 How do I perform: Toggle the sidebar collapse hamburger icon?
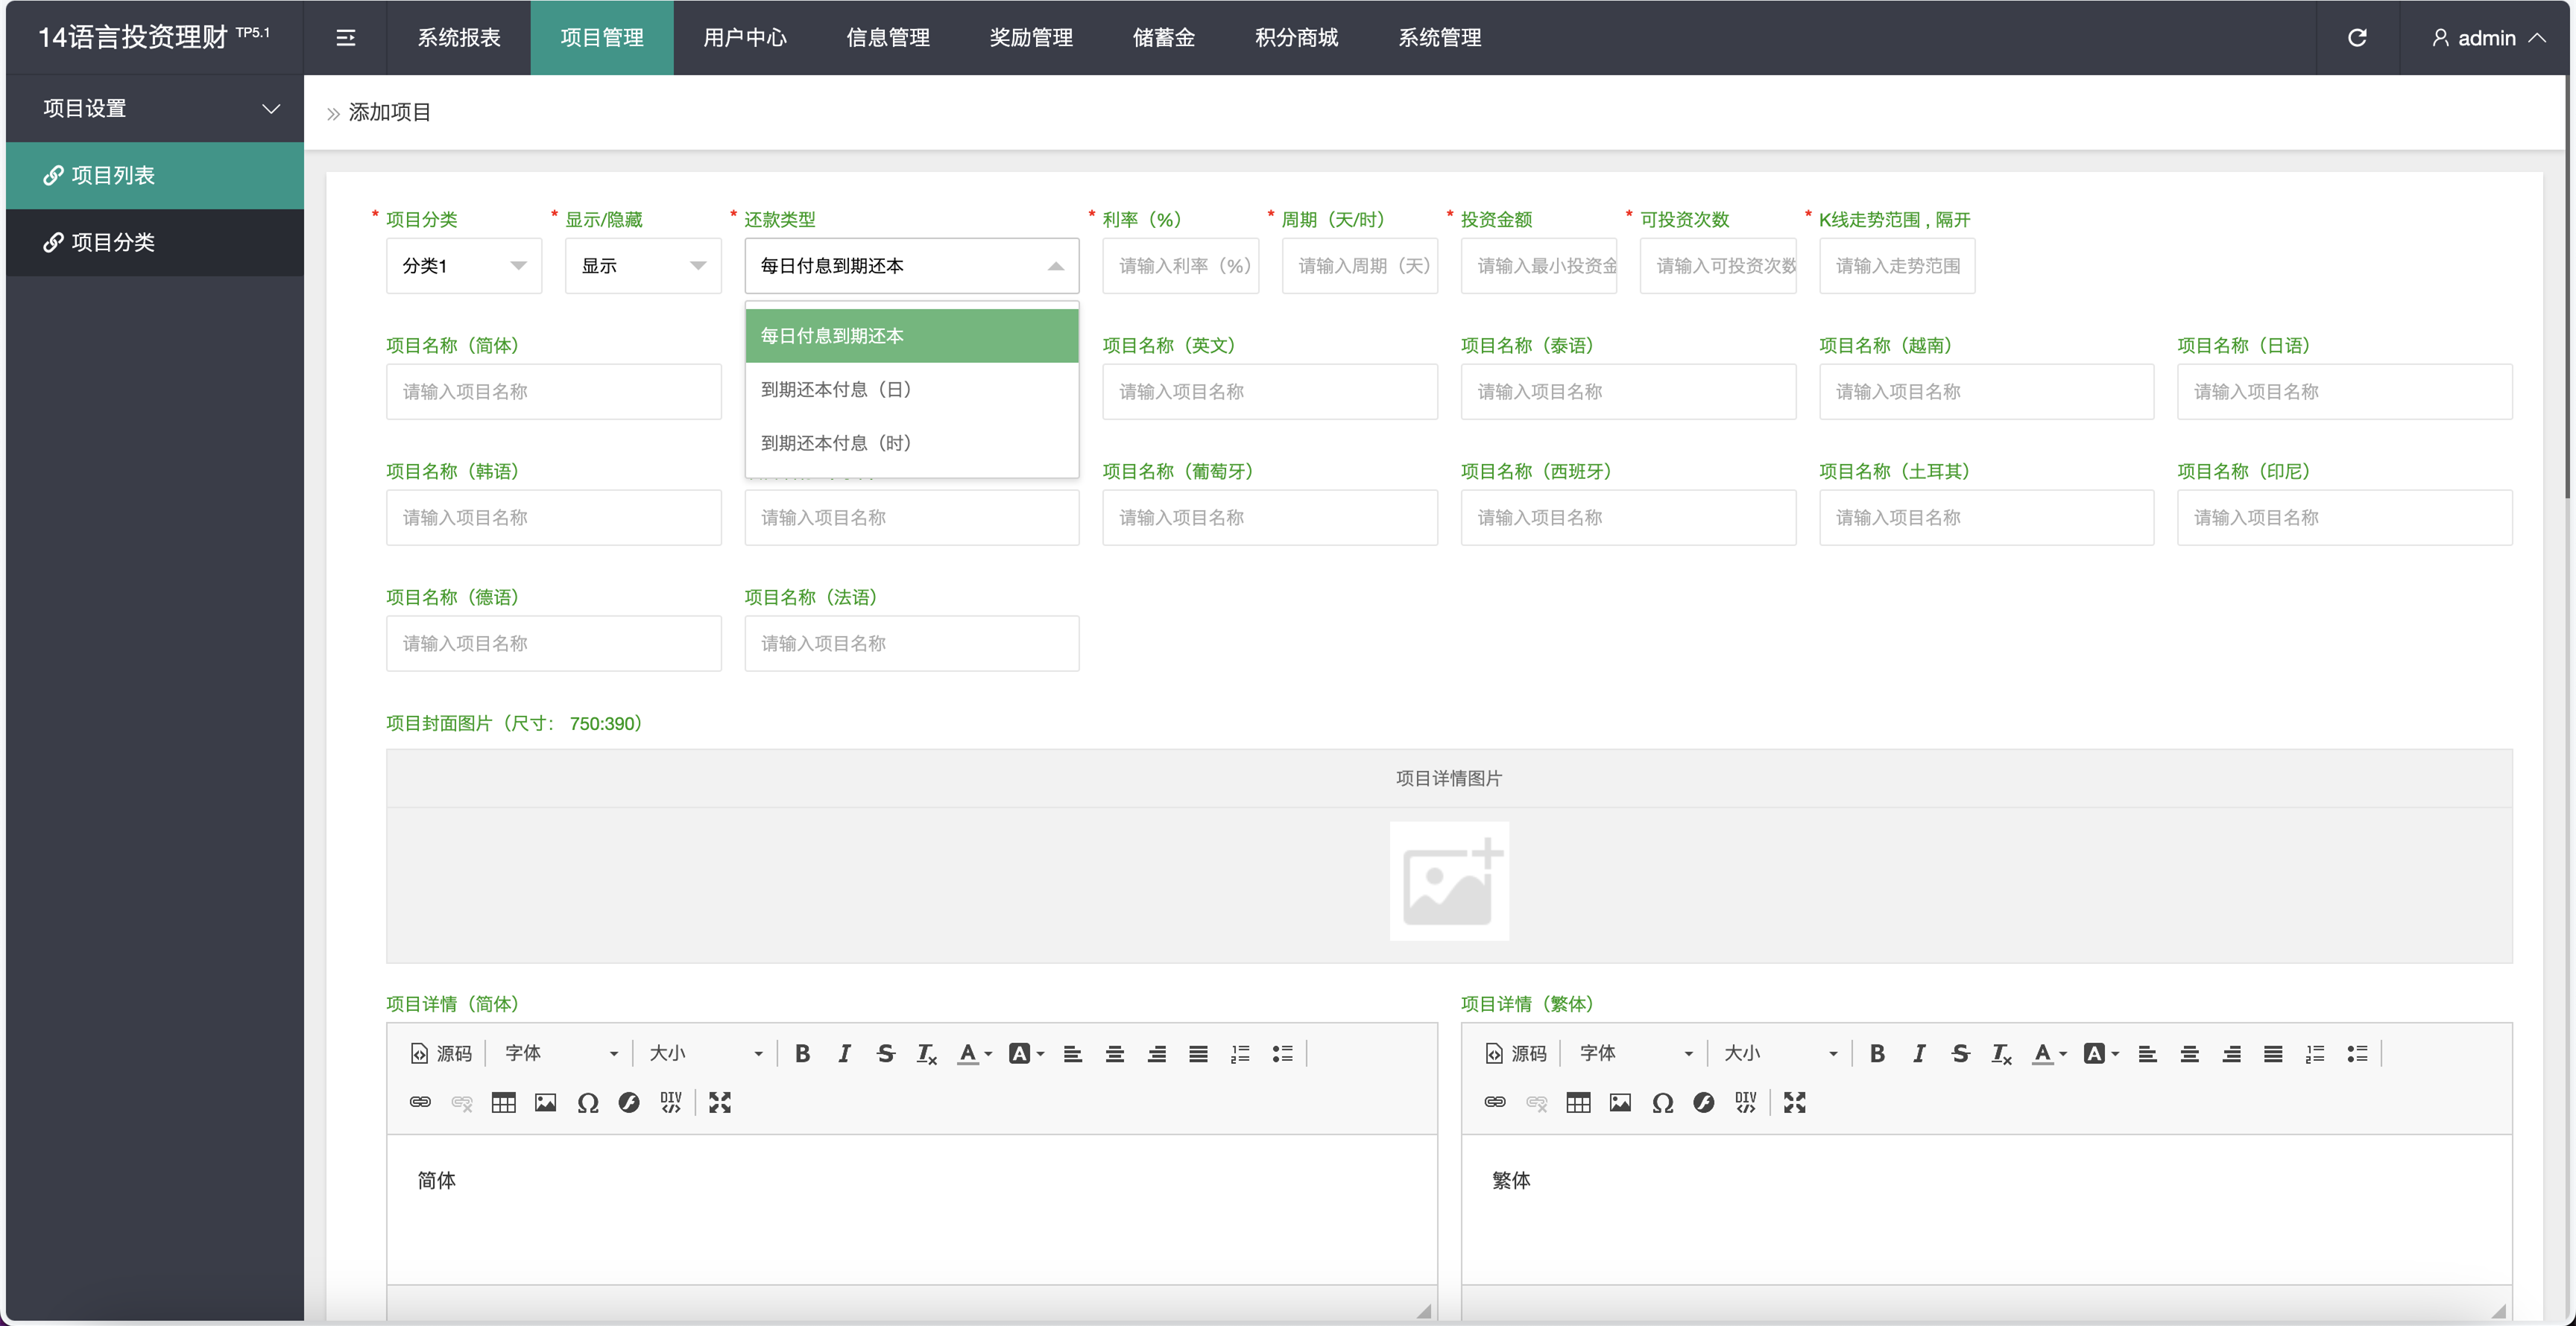(345, 38)
